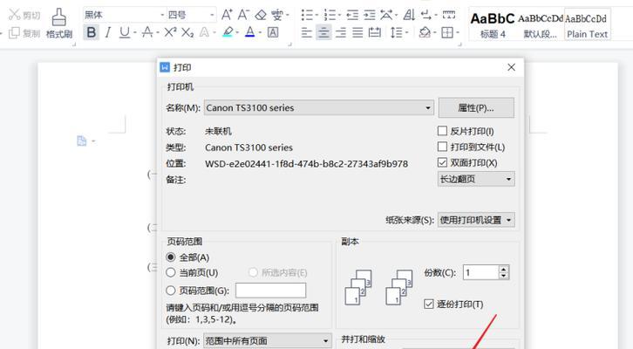Apply superscript X² formatting
633x349 pixels.
coord(170,32)
